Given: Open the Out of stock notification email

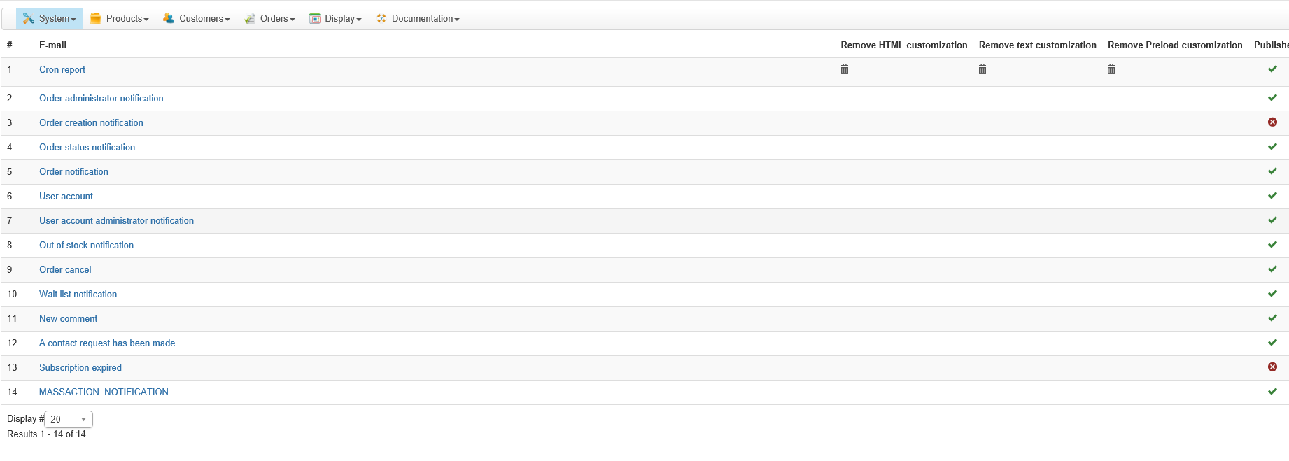Looking at the screenshot, I should tap(86, 246).
